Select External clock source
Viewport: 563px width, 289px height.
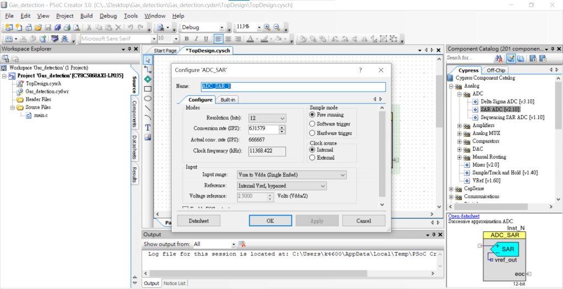tap(312, 157)
